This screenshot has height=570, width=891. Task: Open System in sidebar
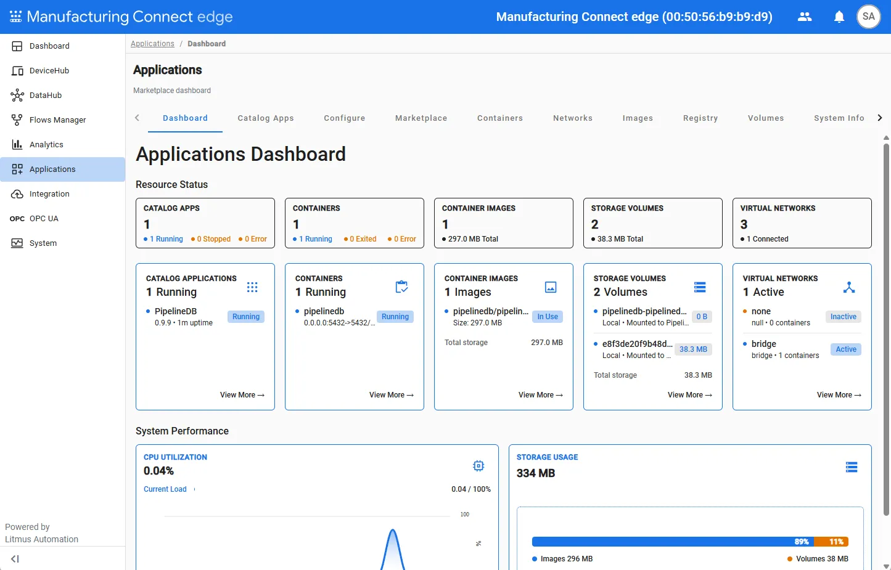pos(62,243)
